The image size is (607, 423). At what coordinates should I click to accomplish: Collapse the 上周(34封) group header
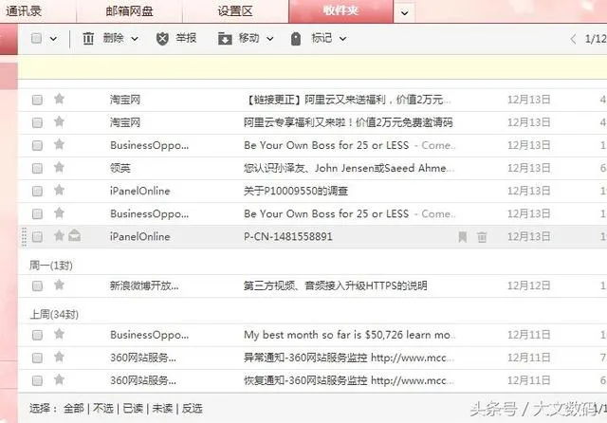point(54,314)
